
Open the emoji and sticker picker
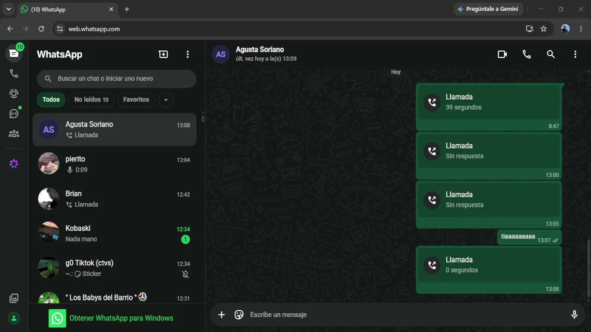point(239,314)
